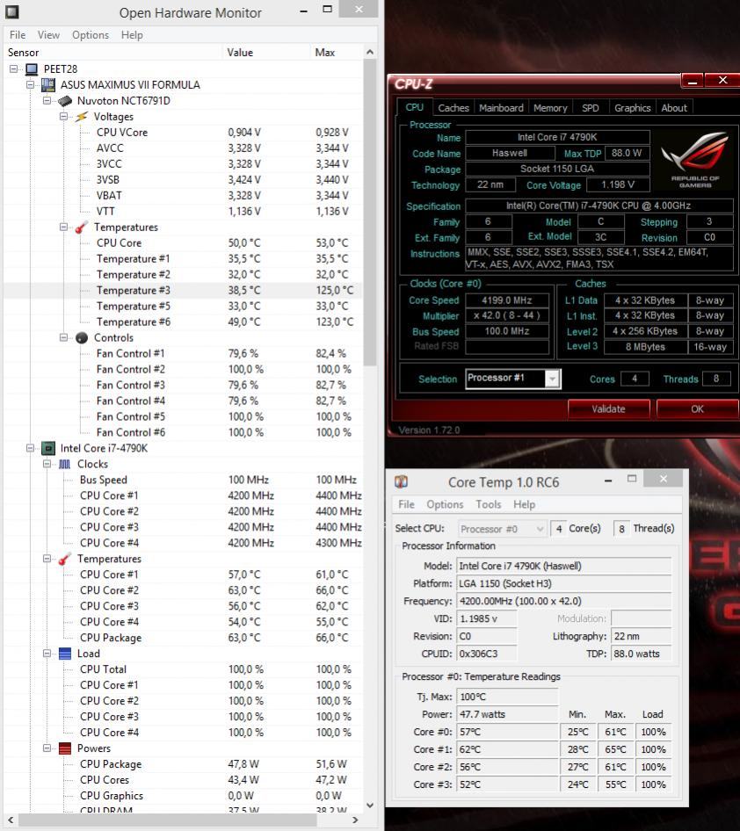740x831 pixels.
Task: Click the scroll right arrow in sensor list
Action: 355,820
